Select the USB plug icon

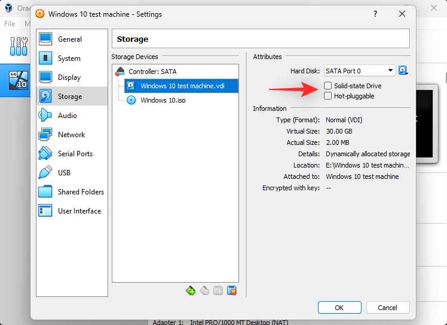pyautogui.click(x=45, y=172)
